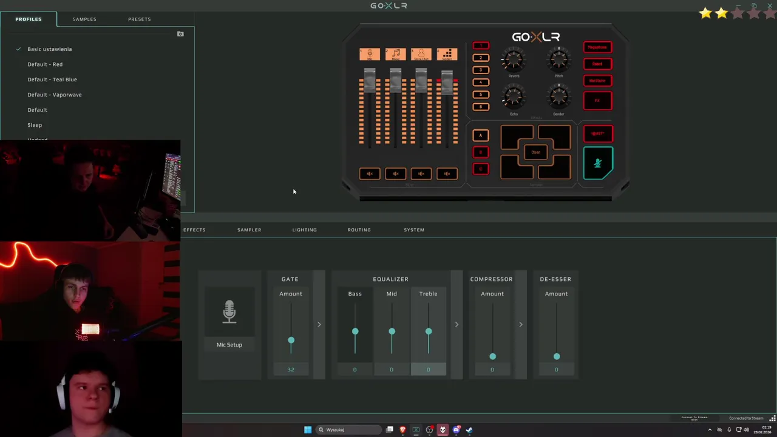This screenshot has width=777, height=437.
Task: Open the System tab
Action: pyautogui.click(x=414, y=230)
